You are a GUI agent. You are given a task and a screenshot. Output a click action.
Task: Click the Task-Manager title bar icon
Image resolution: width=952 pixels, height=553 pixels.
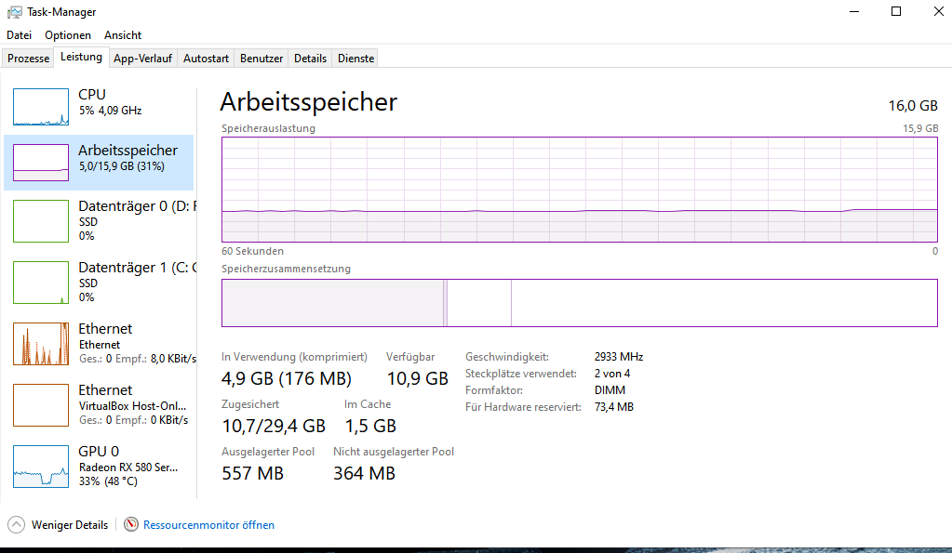click(15, 12)
